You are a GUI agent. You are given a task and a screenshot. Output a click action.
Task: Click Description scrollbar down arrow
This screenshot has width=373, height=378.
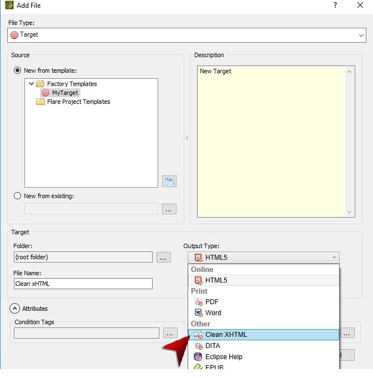point(349,211)
